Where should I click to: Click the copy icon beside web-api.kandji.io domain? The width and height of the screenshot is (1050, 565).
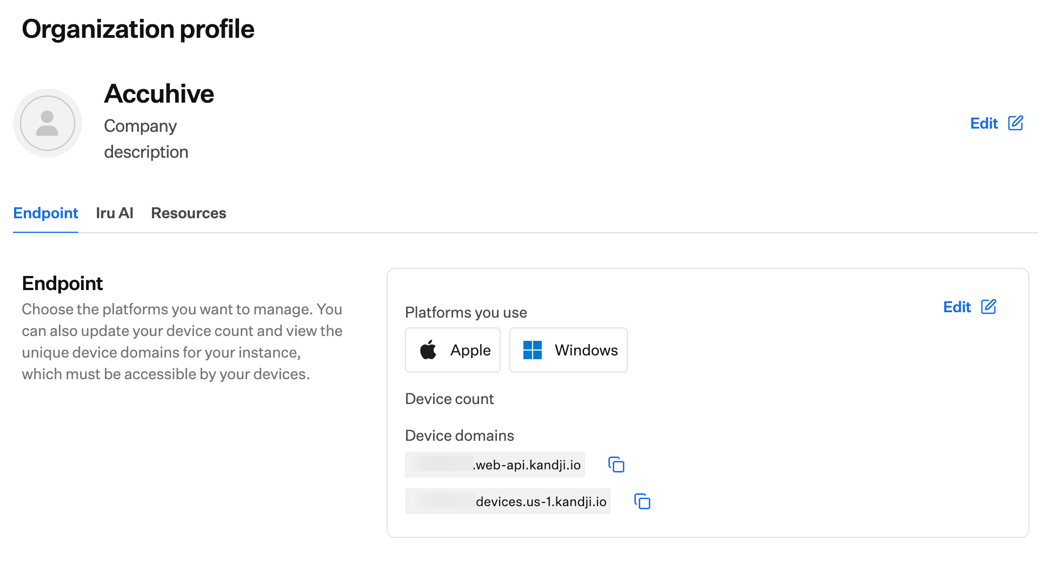coord(616,464)
